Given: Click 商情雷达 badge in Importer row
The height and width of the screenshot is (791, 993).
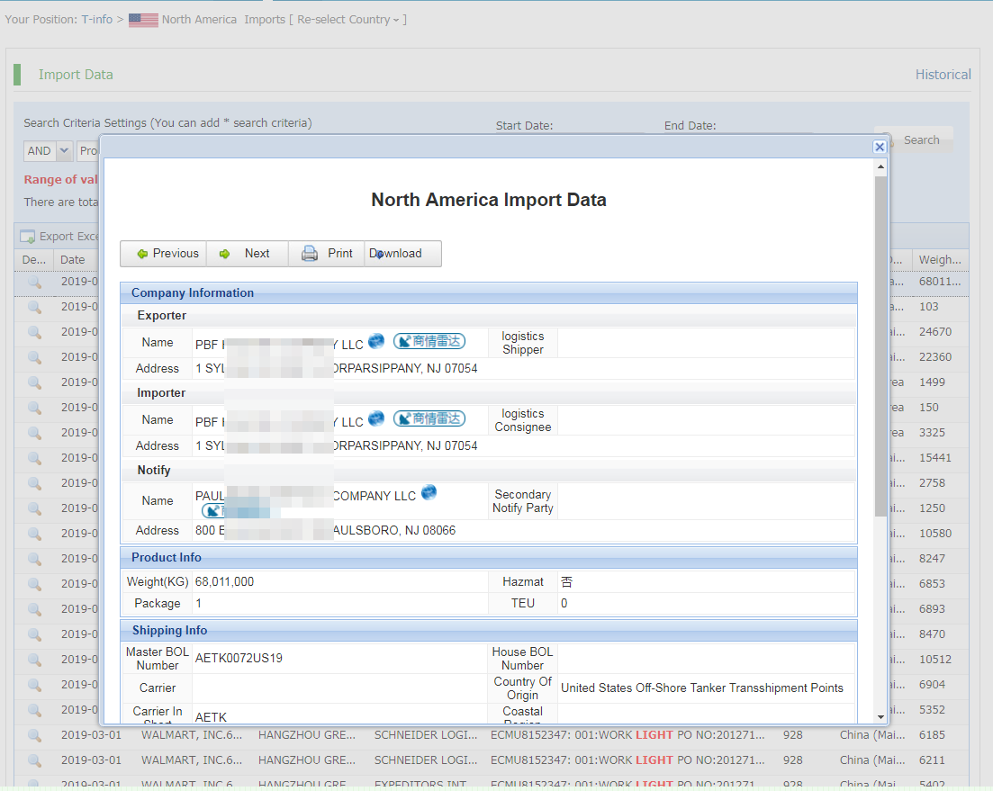Looking at the screenshot, I should click(429, 419).
